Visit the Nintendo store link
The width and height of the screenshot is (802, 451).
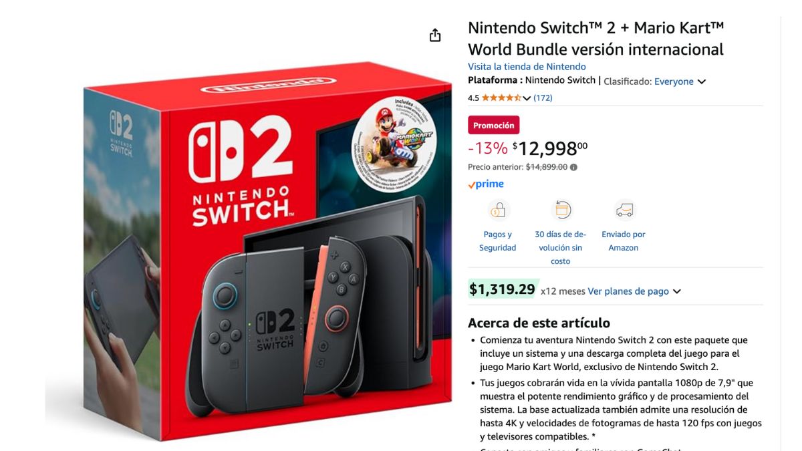click(x=527, y=66)
